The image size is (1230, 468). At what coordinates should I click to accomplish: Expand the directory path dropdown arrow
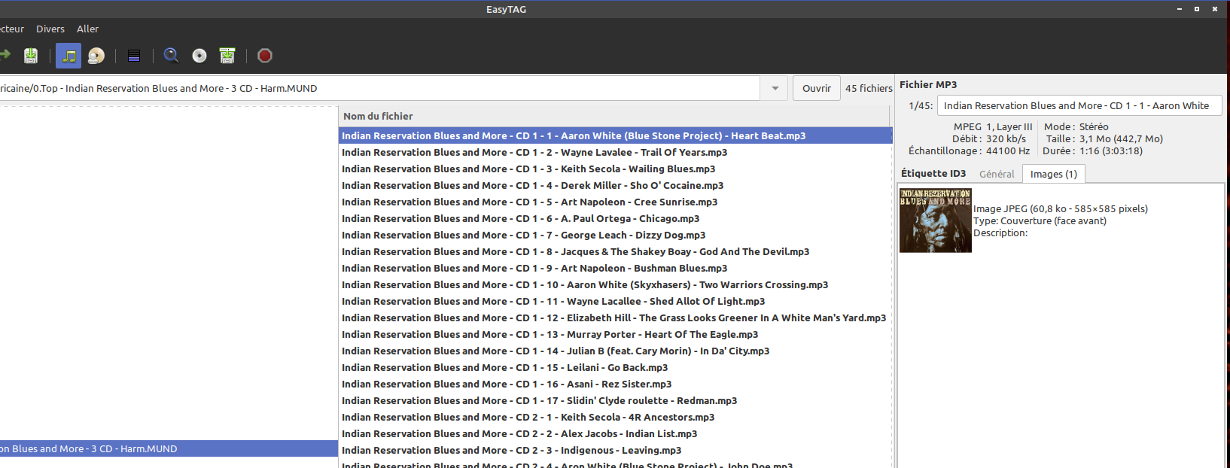[775, 89]
